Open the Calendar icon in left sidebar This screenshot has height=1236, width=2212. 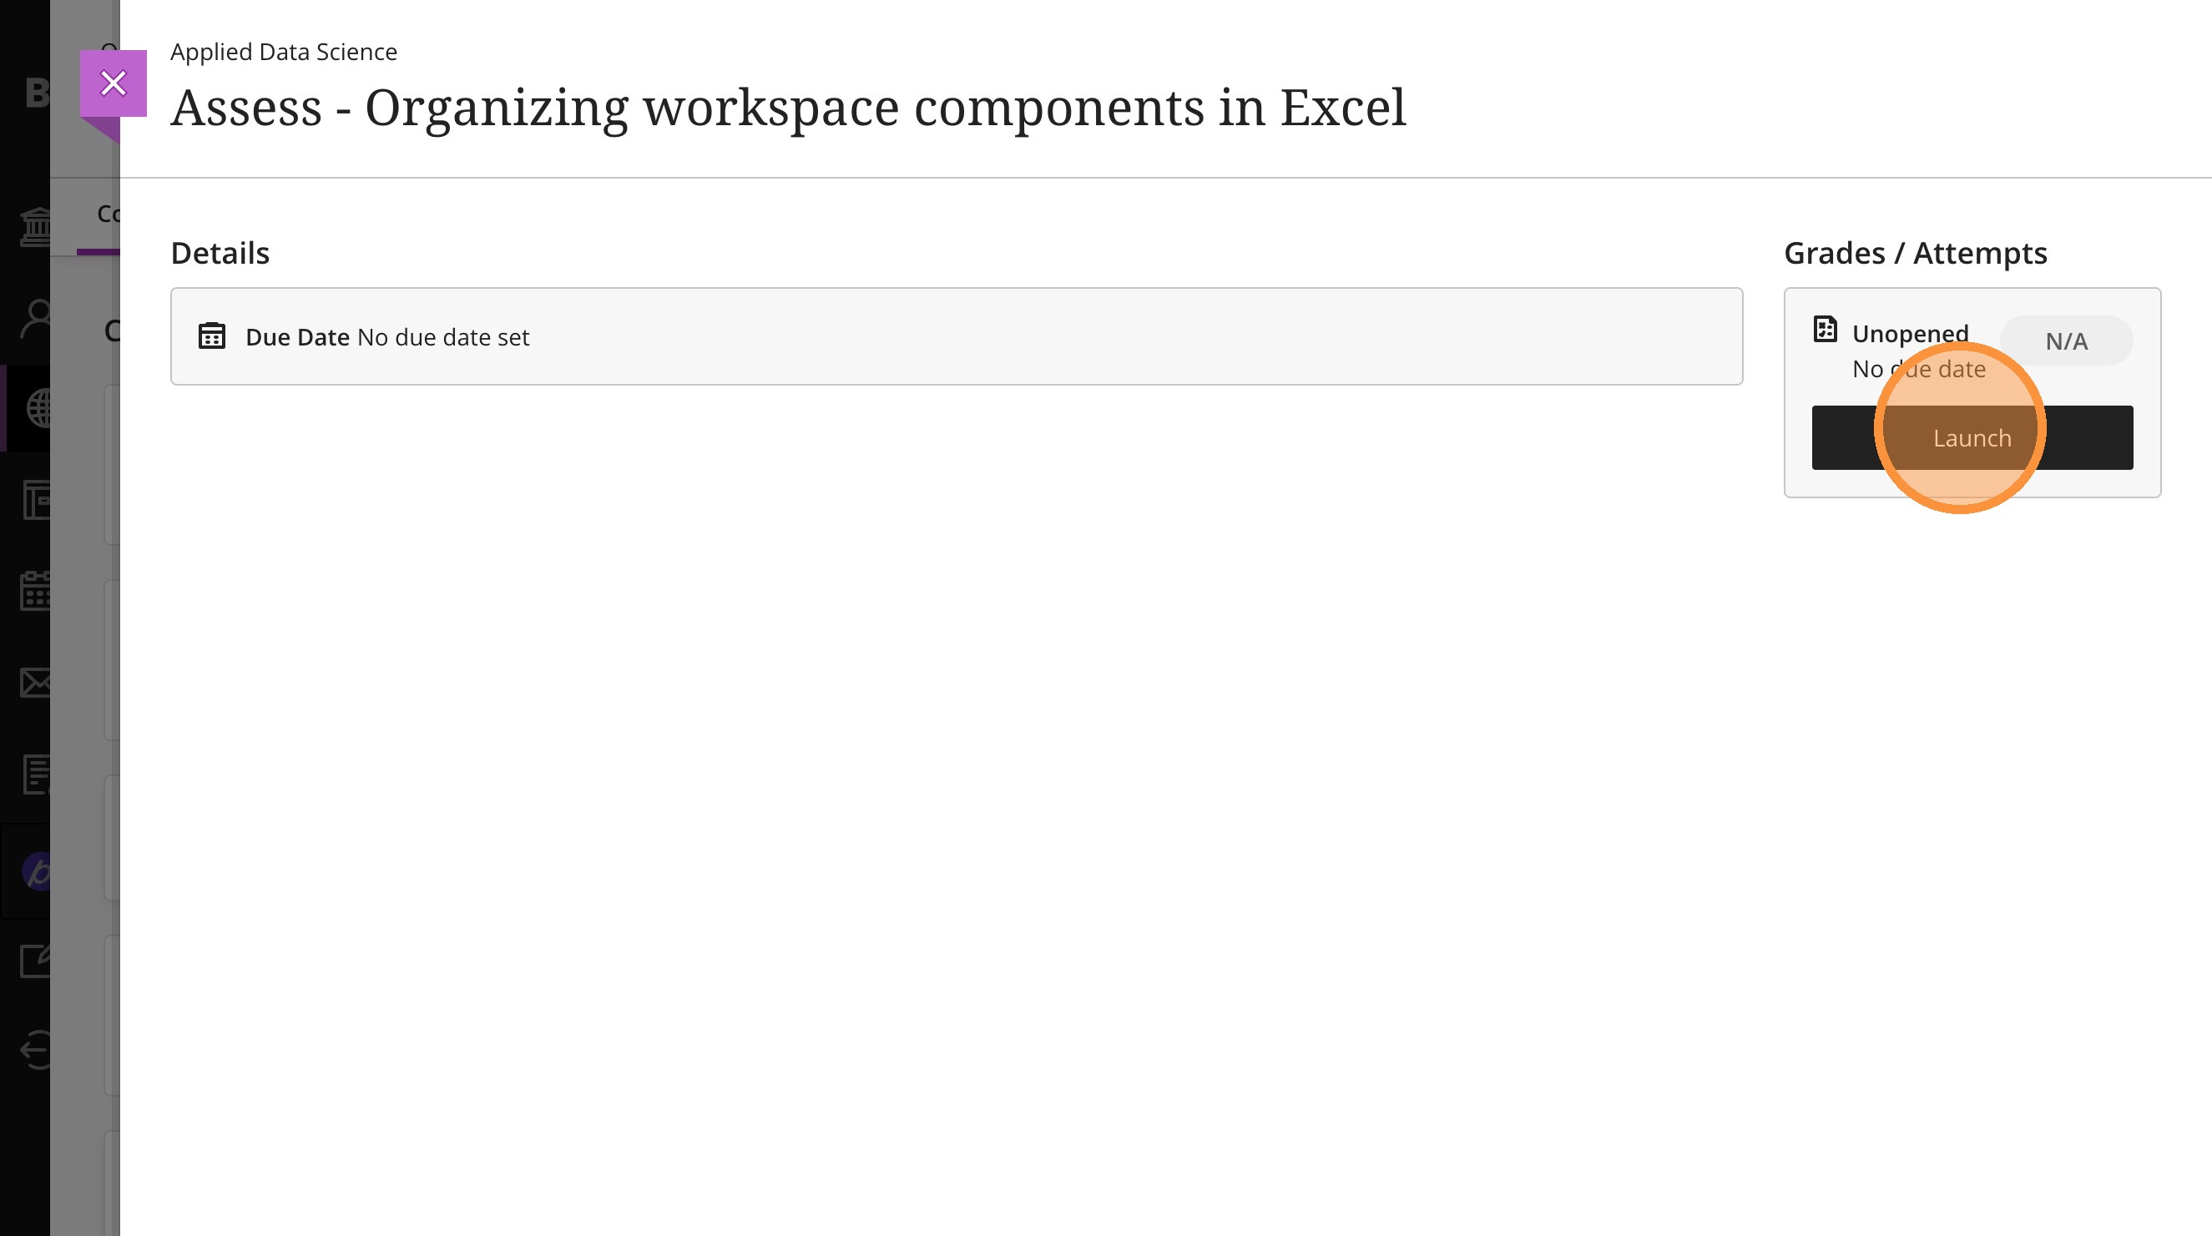pos(36,591)
